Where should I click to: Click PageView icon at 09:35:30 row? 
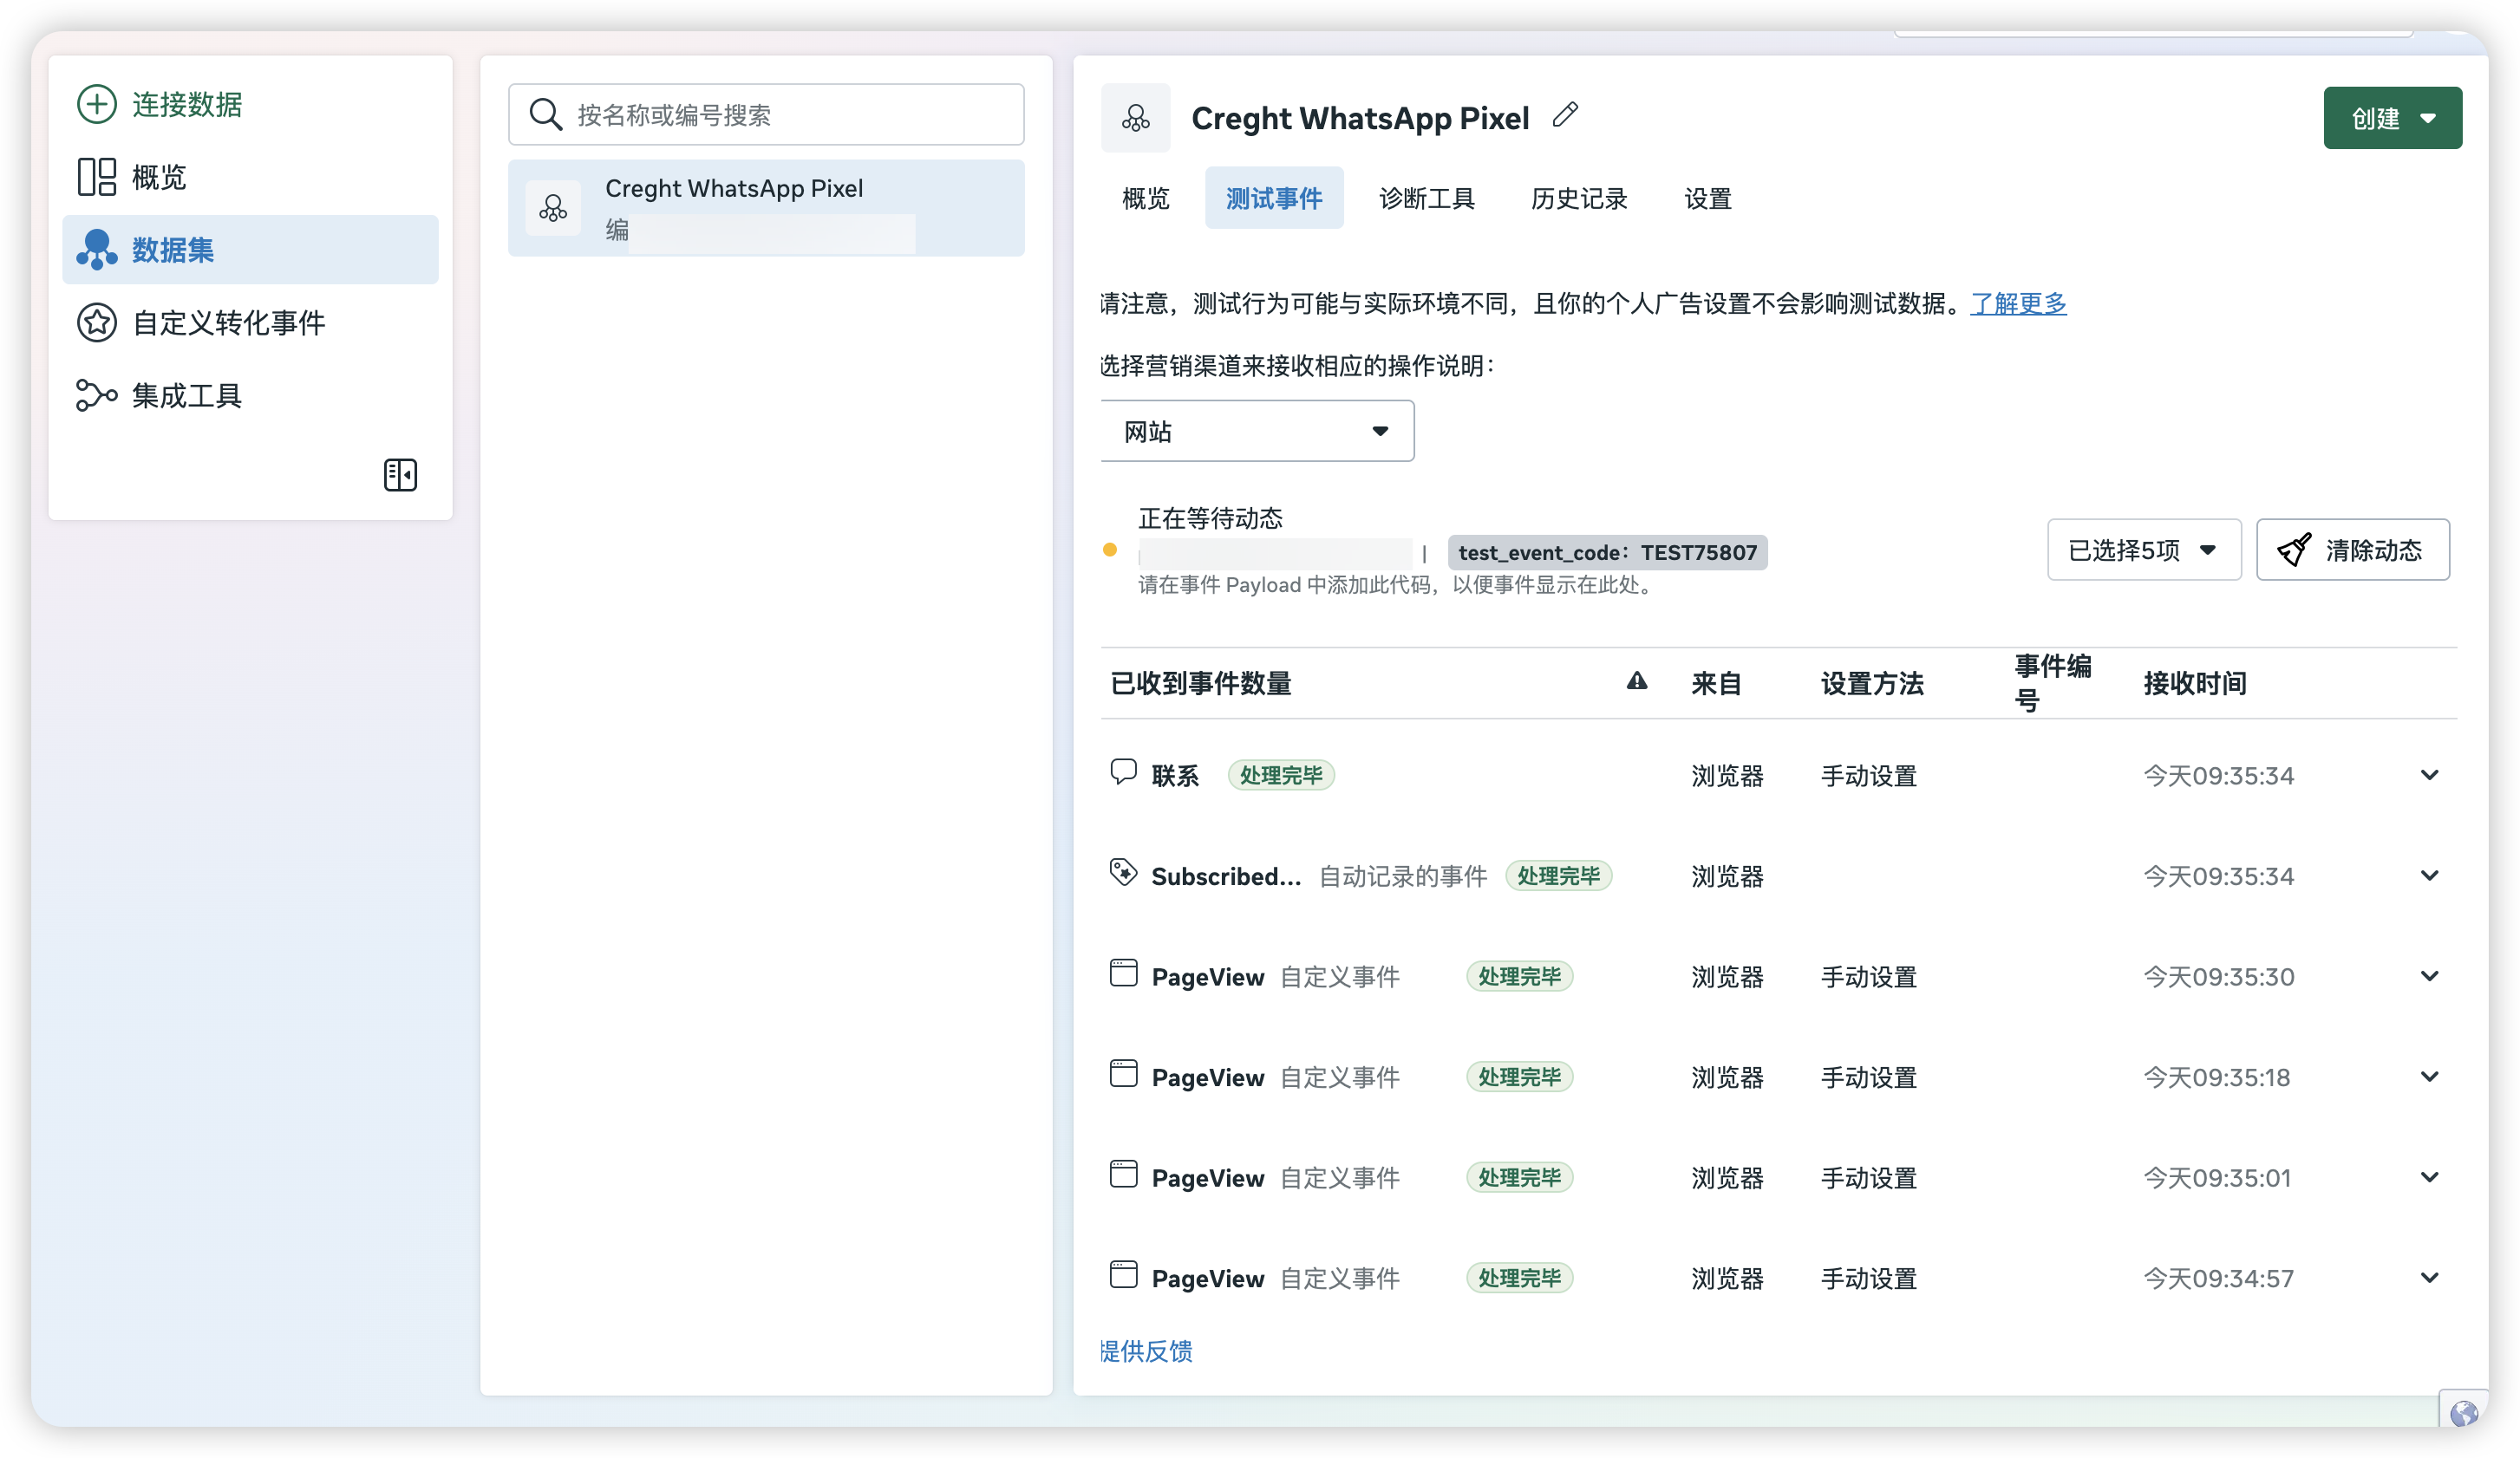(1123, 973)
